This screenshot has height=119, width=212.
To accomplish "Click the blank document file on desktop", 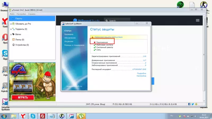I will tap(192, 5).
